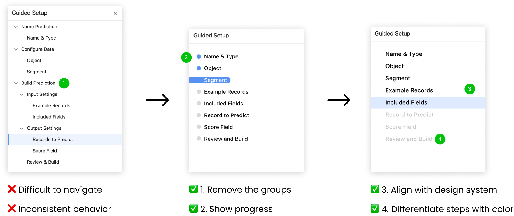Collapse the Output Settings group
This screenshot has width=514, height=216.
[x=22, y=128]
